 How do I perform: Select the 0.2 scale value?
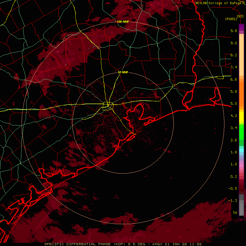pyautogui.click(x=234, y=177)
